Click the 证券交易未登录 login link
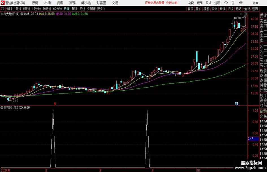The height and width of the screenshot is (172, 267). pyautogui.click(x=155, y=3)
